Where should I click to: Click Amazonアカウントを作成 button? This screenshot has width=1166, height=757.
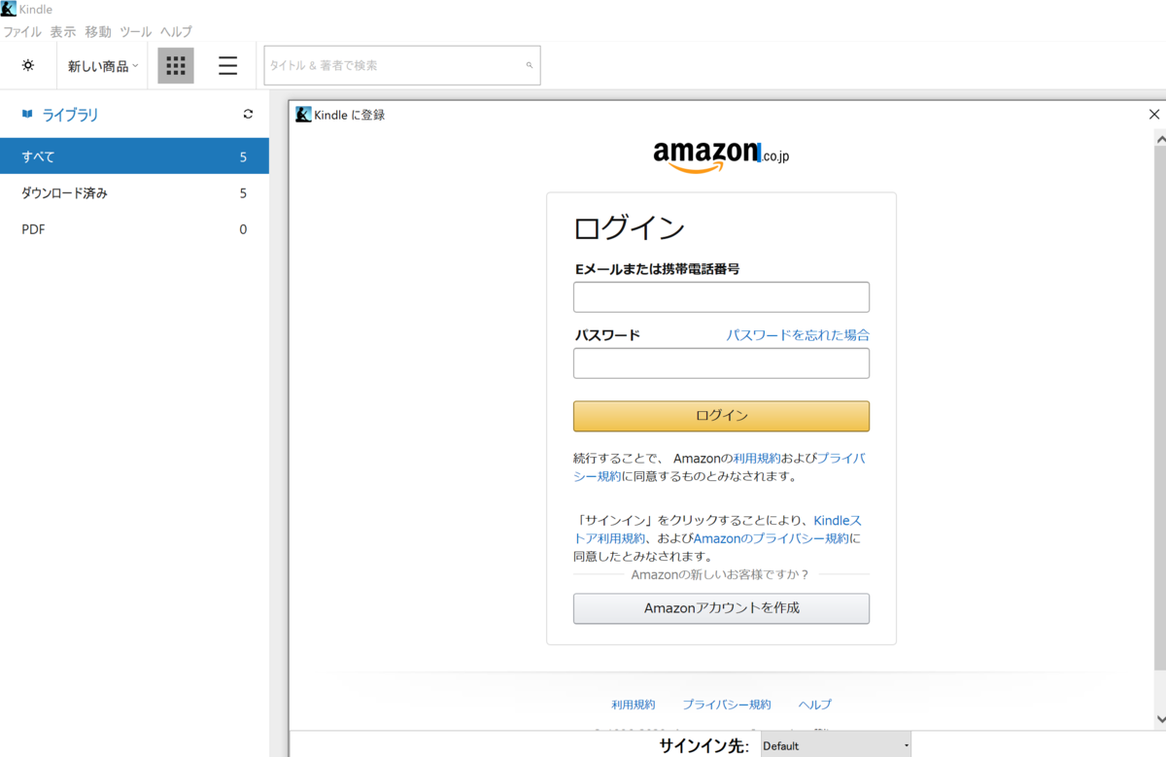[x=721, y=609]
